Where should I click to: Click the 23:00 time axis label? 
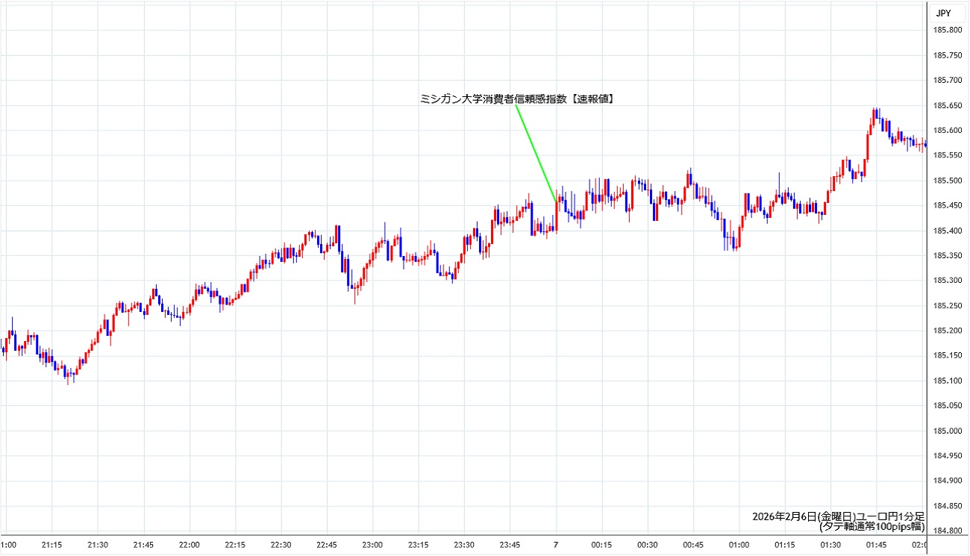tap(372, 545)
